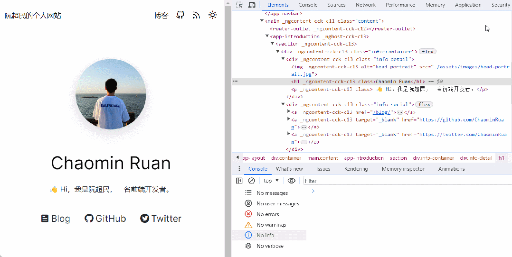Viewport: 512px width, 257px height.
Task: Expand the github.com anchor node
Action: point(288,119)
